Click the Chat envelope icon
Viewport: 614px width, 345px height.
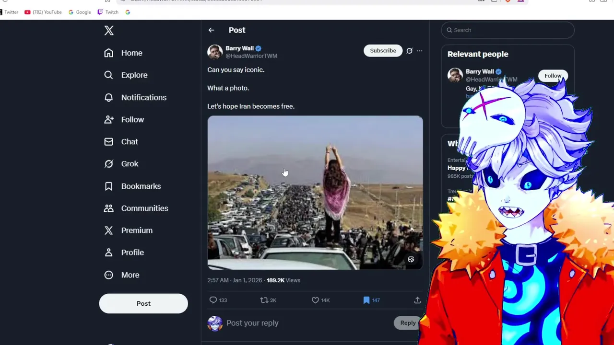109,142
